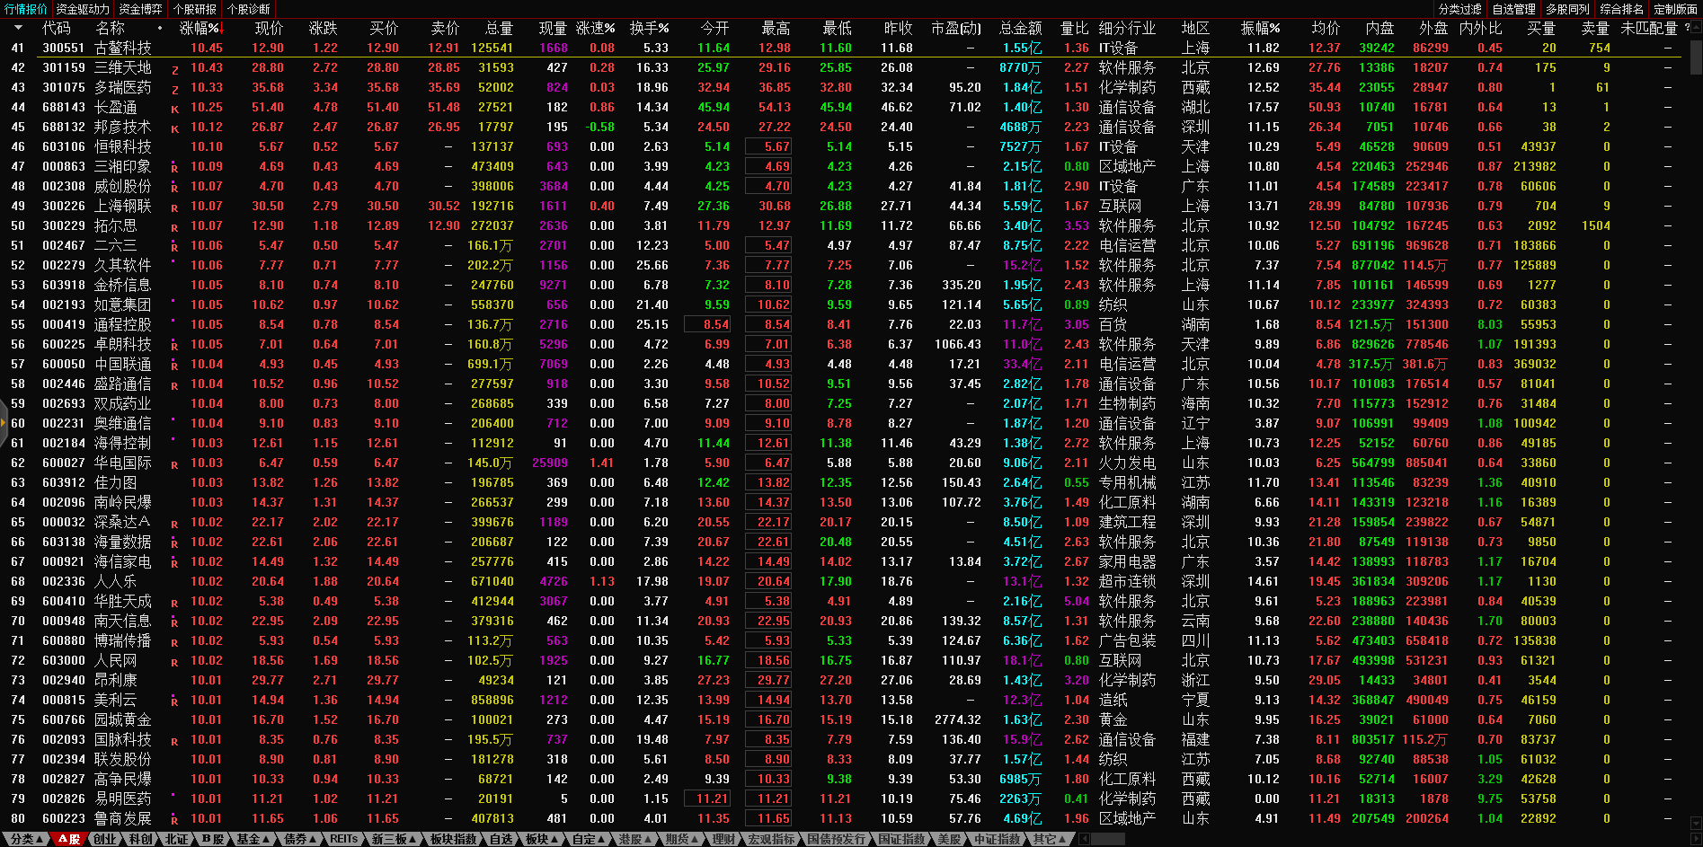Click the Z marker beside 三维天地
The image size is (1703, 847).
click(174, 69)
